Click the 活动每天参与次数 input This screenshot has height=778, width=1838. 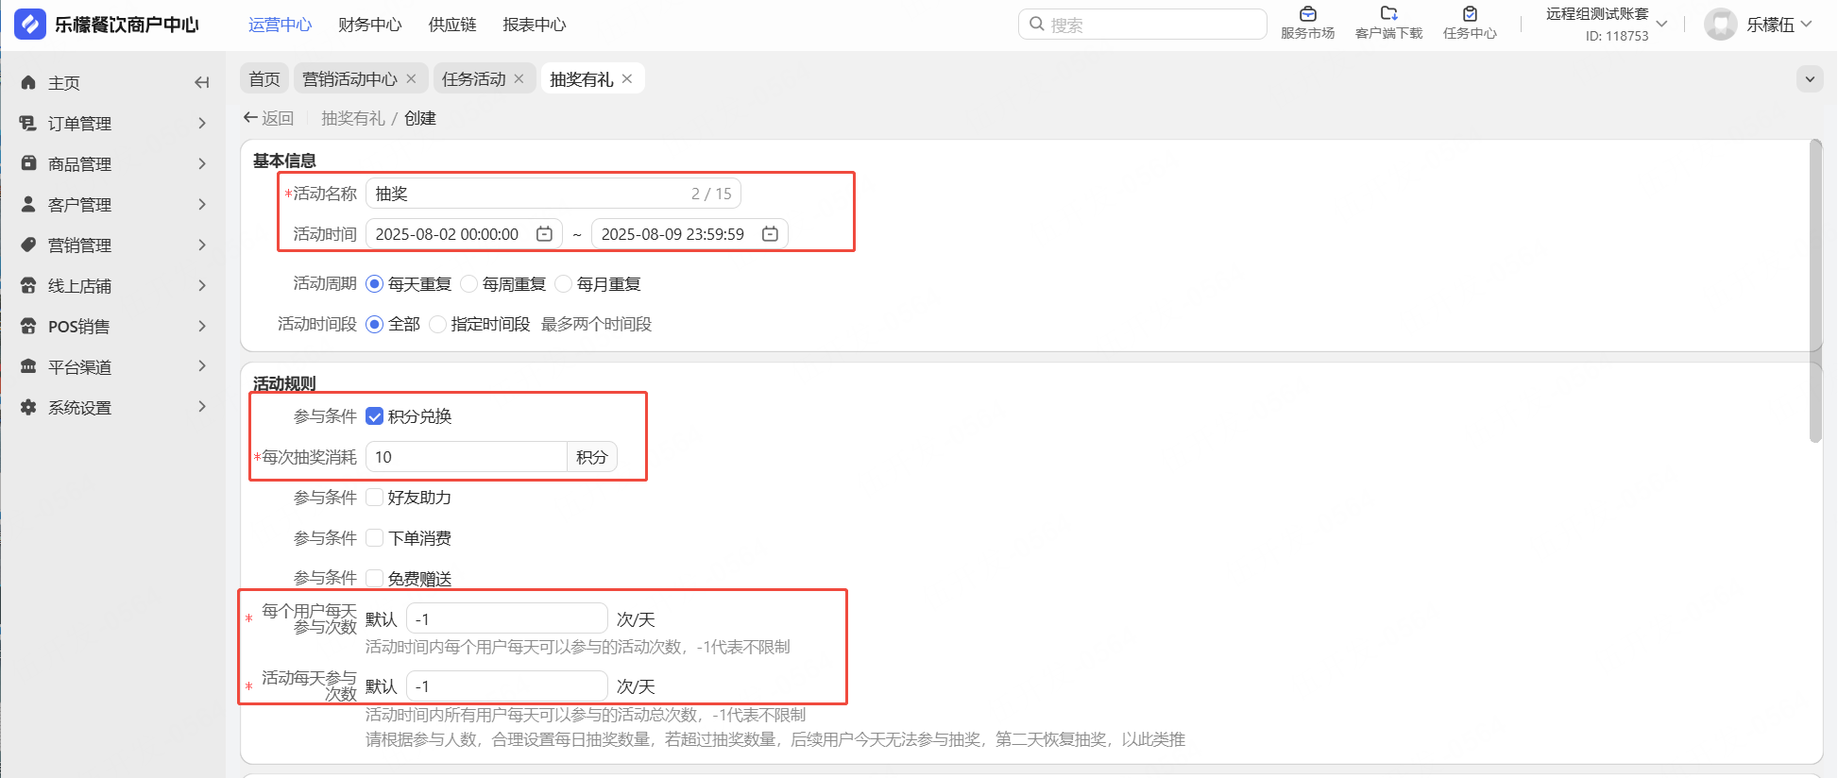507,686
